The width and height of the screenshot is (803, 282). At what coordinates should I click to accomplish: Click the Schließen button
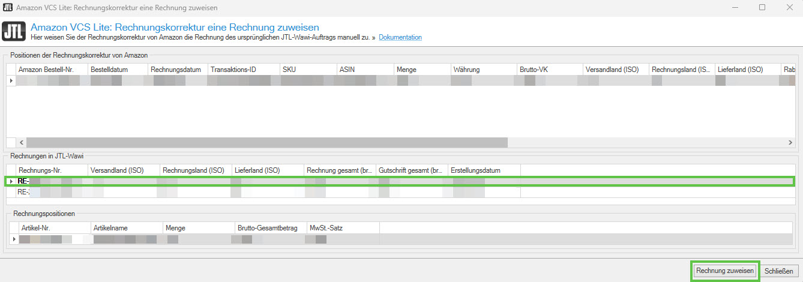click(780, 271)
